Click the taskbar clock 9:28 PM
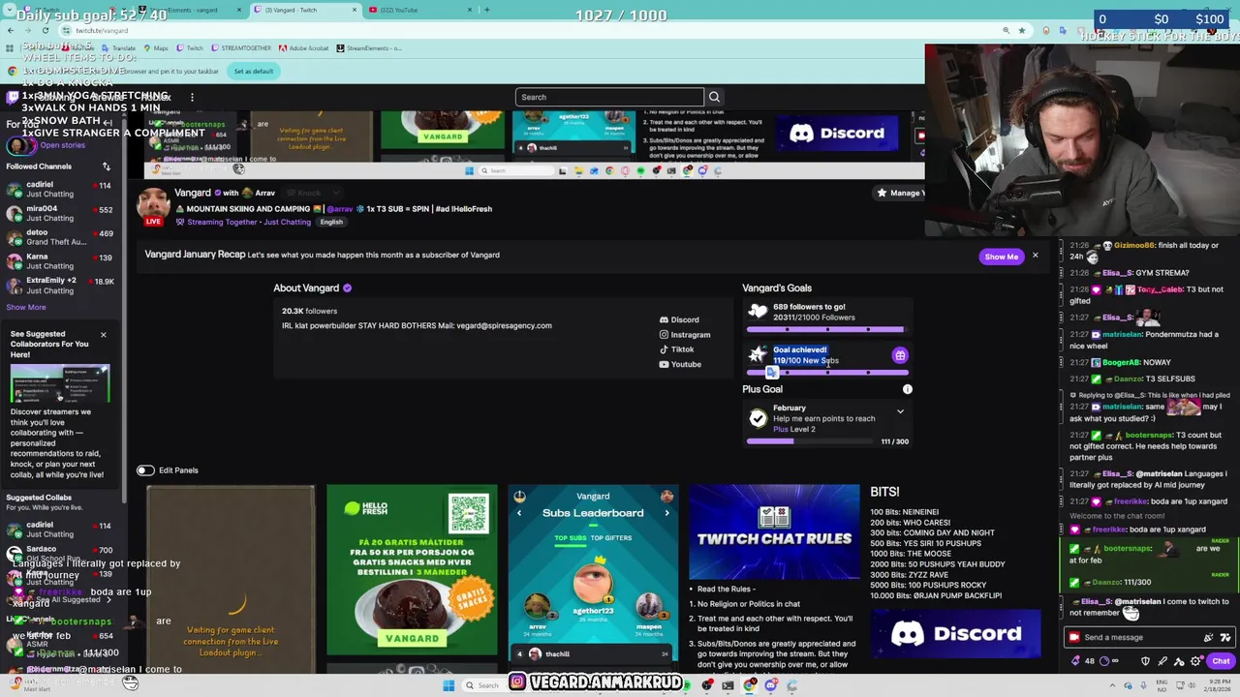Screen dimensions: 1240x697 [1218, 685]
